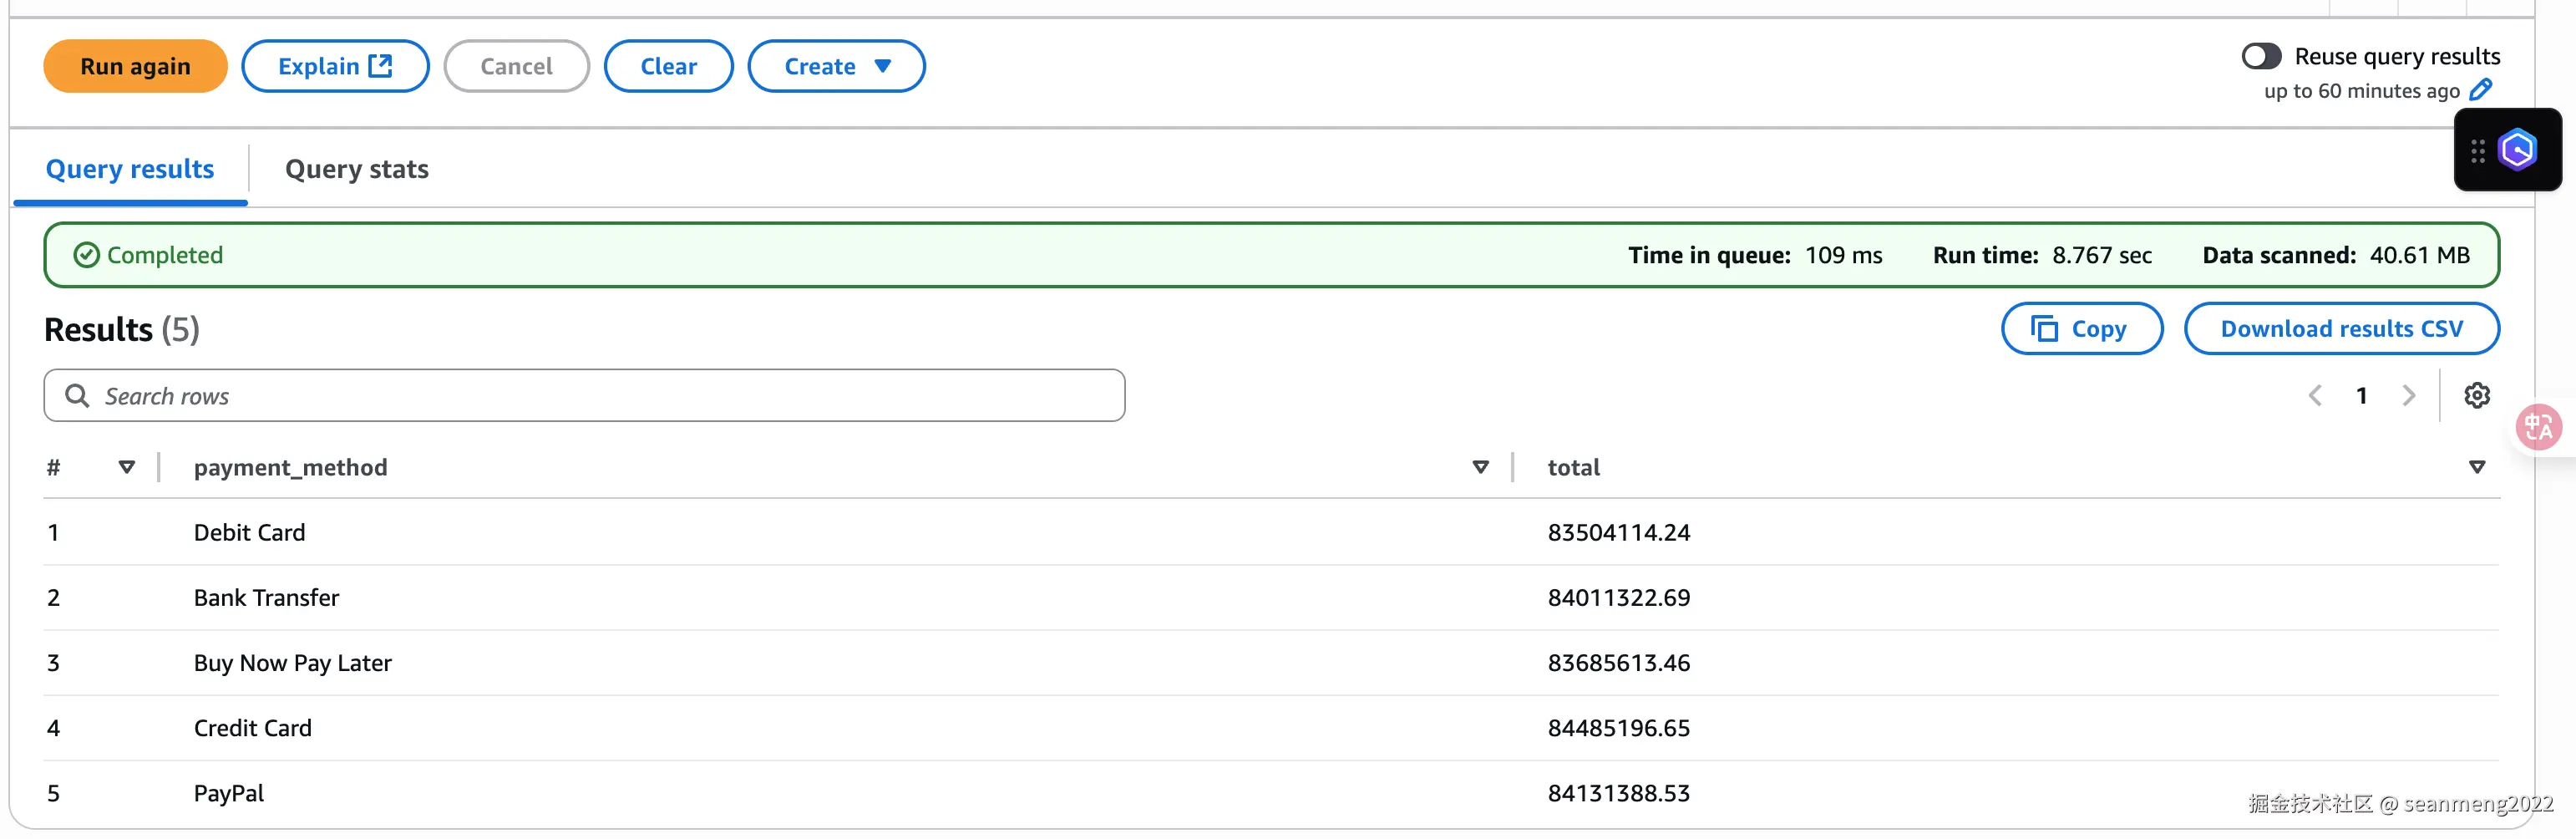Open the floating purple hexagon assistant widget
The image size is (2576, 839).
[2518, 150]
